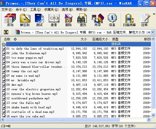Image resolution: width=156 pixels, height=129 pixels.
Task: Click vertical scrollbar up arrow
Action: tap(153, 39)
